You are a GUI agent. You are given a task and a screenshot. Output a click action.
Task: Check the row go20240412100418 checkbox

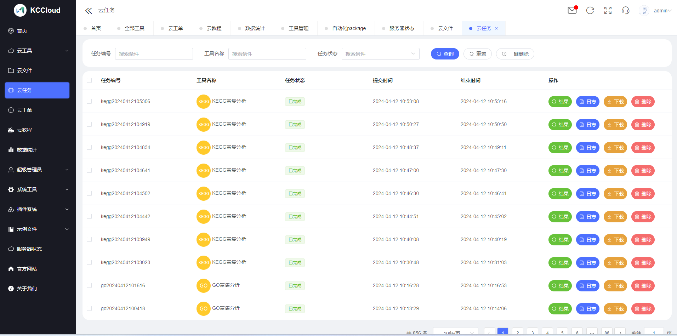pyautogui.click(x=89, y=308)
